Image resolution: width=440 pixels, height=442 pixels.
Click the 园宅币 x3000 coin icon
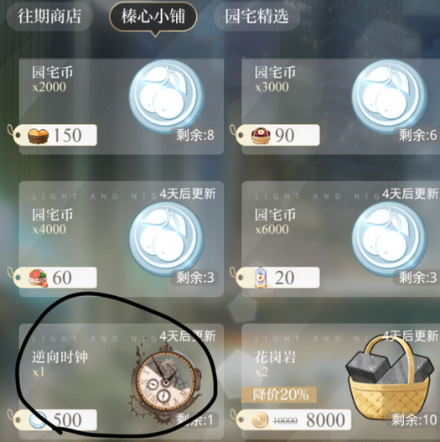[389, 96]
